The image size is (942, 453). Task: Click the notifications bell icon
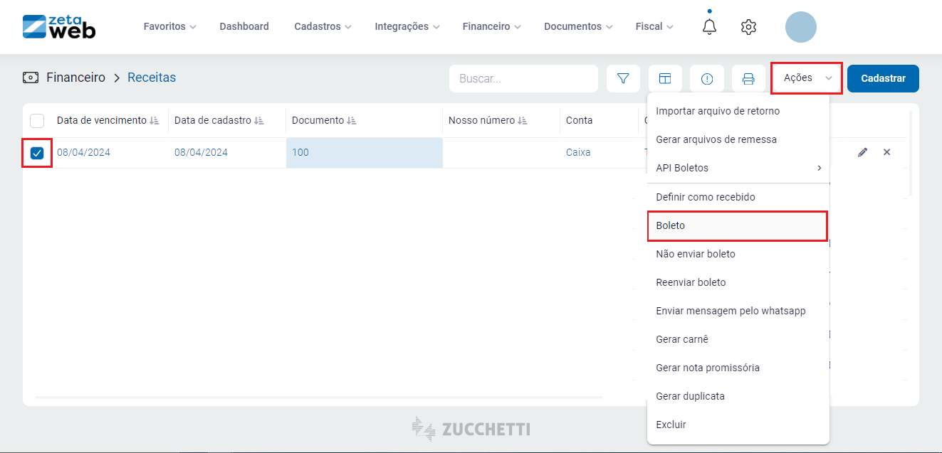pos(709,26)
